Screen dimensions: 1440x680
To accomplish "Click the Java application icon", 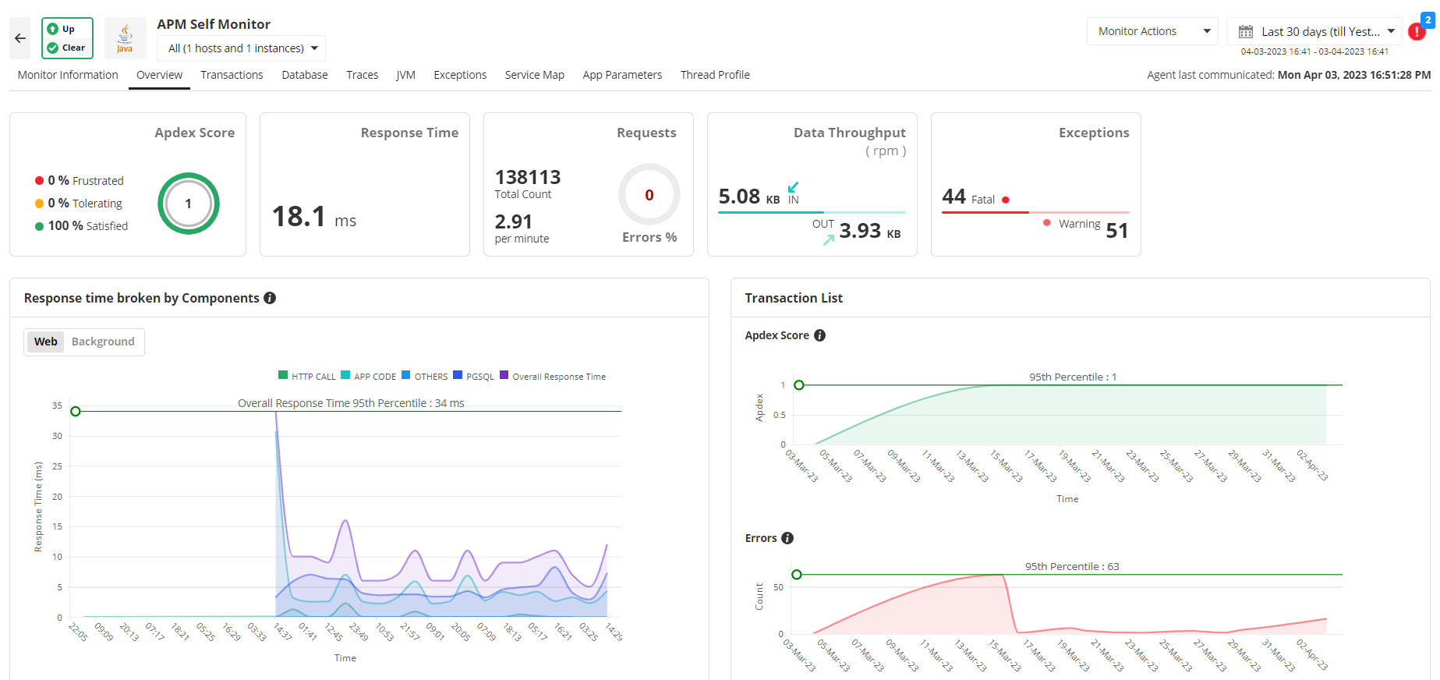I will 125,38.
